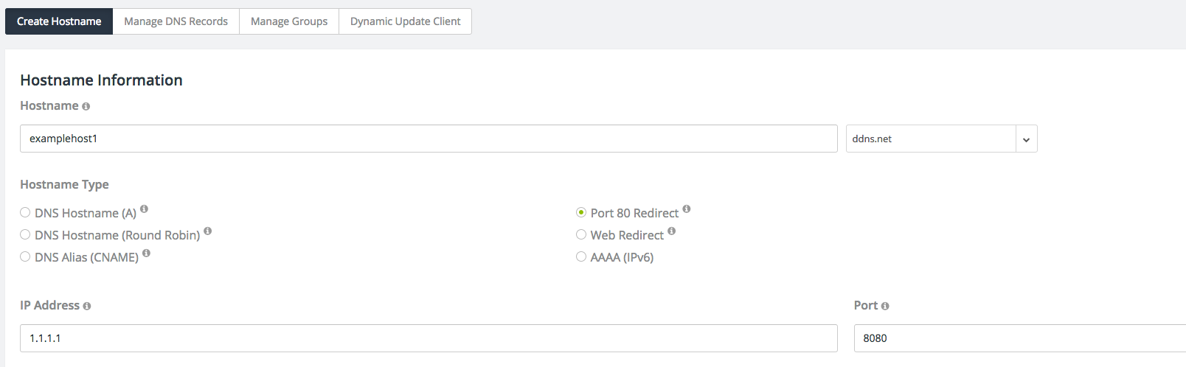
Task: Click the info icon beside Hostname label
Action: [86, 107]
